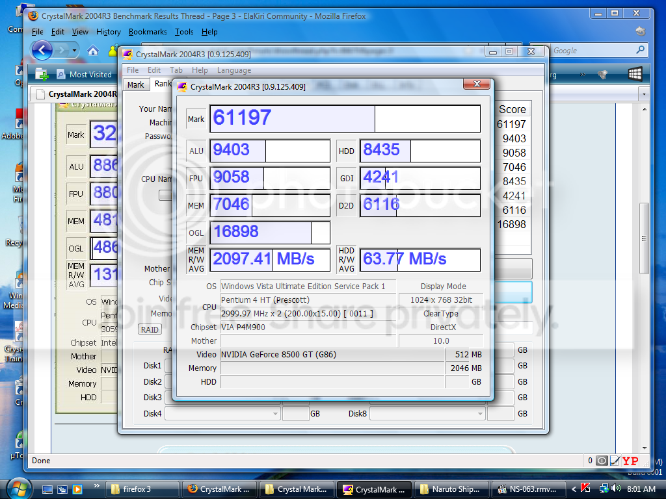Run the GDI benchmark button
Viewport: 666px width, 499px height.
pos(346,178)
